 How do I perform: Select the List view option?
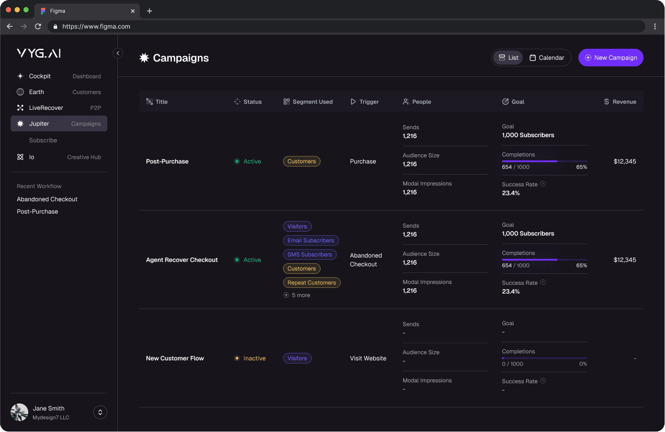[x=508, y=58]
